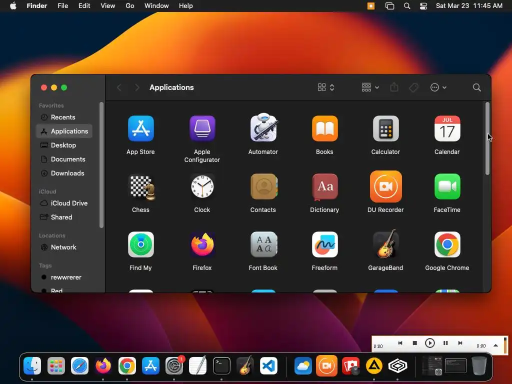Select the Calculator app icon

pos(385,128)
